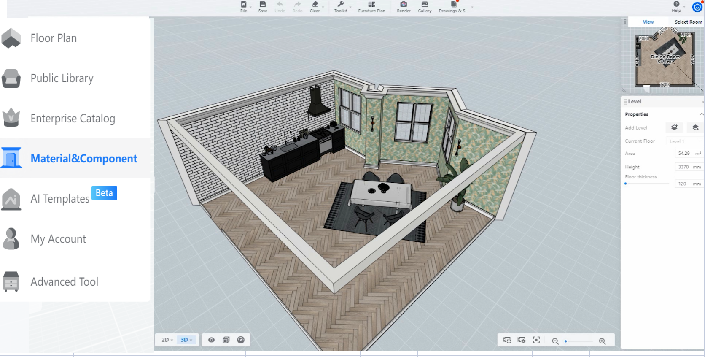Open the Render tool
705x357 pixels.
[403, 6]
